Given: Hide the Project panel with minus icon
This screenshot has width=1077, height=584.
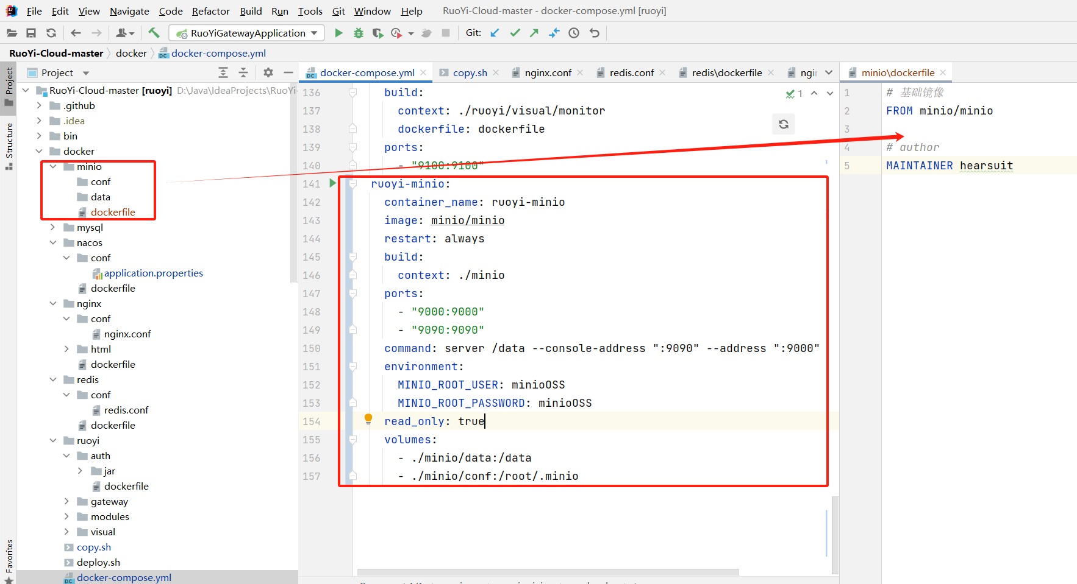Looking at the screenshot, I should coord(288,72).
